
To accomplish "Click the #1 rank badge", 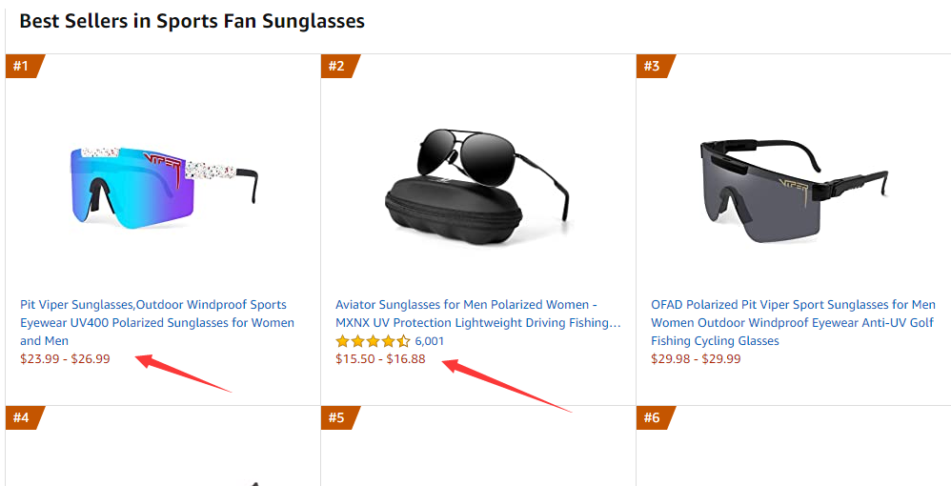I will coord(21,66).
